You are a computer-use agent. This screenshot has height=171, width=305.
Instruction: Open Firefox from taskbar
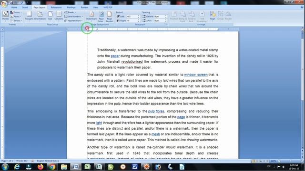click(41, 167)
